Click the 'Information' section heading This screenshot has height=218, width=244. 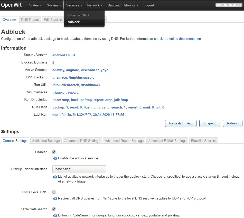(x=14, y=48)
